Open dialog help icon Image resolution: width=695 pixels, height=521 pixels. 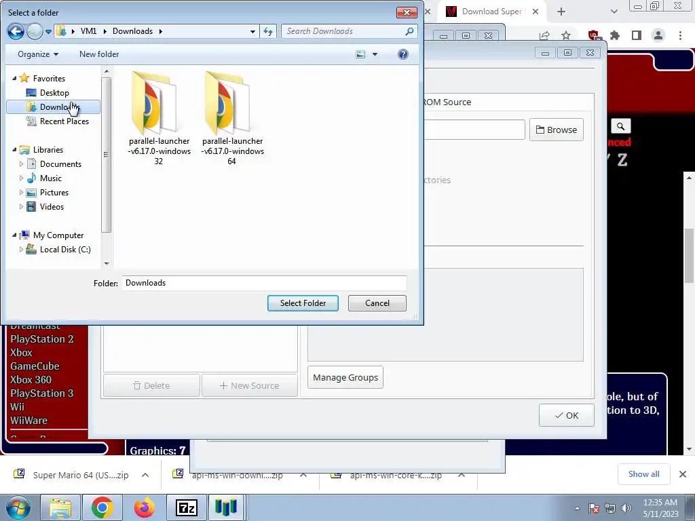pyautogui.click(x=402, y=54)
